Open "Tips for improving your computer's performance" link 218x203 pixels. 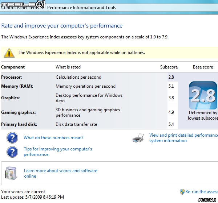pos(58,152)
